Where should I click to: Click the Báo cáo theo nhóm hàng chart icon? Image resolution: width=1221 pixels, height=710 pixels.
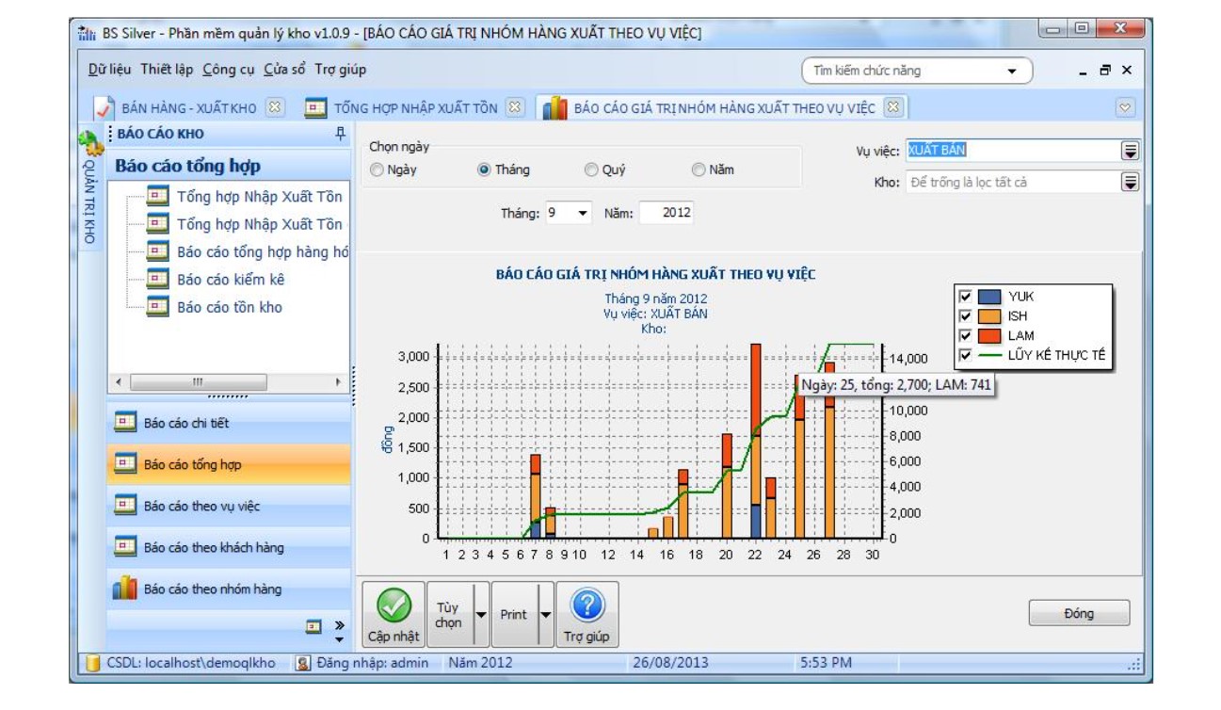pos(125,589)
